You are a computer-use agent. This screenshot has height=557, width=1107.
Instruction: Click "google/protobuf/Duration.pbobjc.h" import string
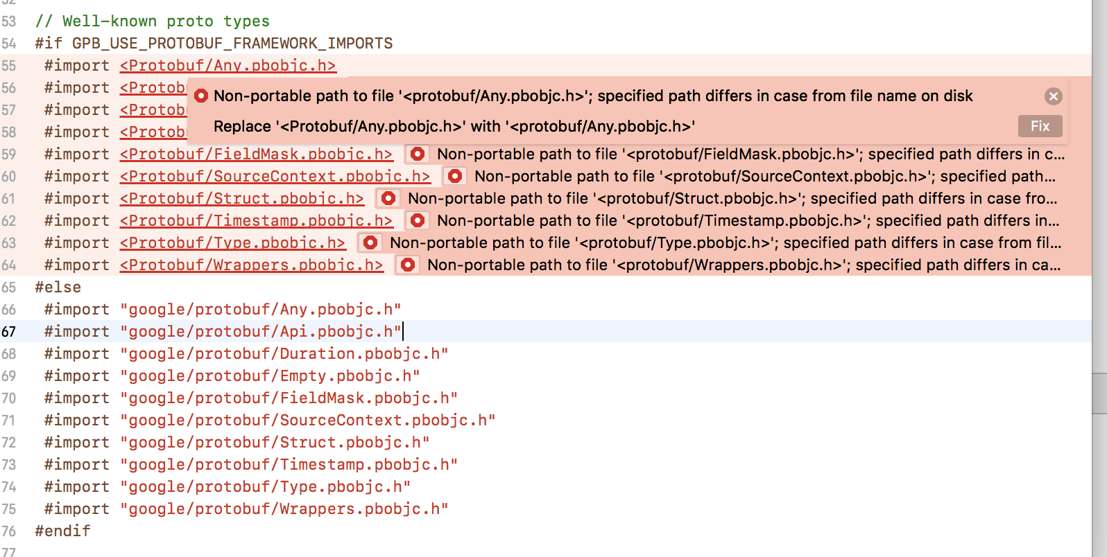click(284, 353)
